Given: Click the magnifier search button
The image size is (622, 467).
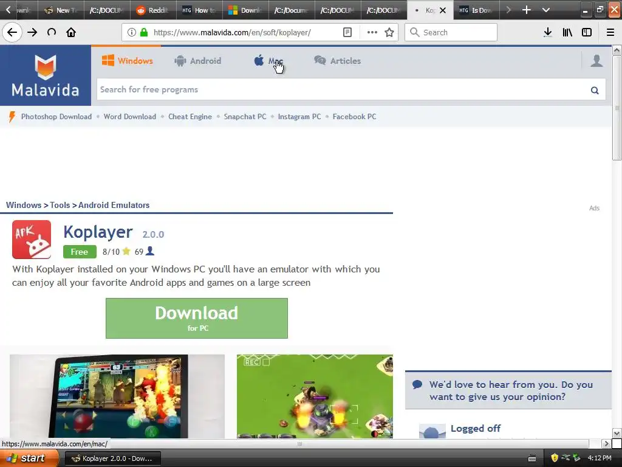Looking at the screenshot, I should coord(595,90).
